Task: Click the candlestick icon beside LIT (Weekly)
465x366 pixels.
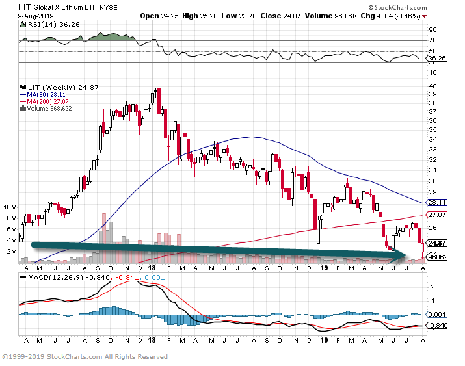Action: pos(23,87)
